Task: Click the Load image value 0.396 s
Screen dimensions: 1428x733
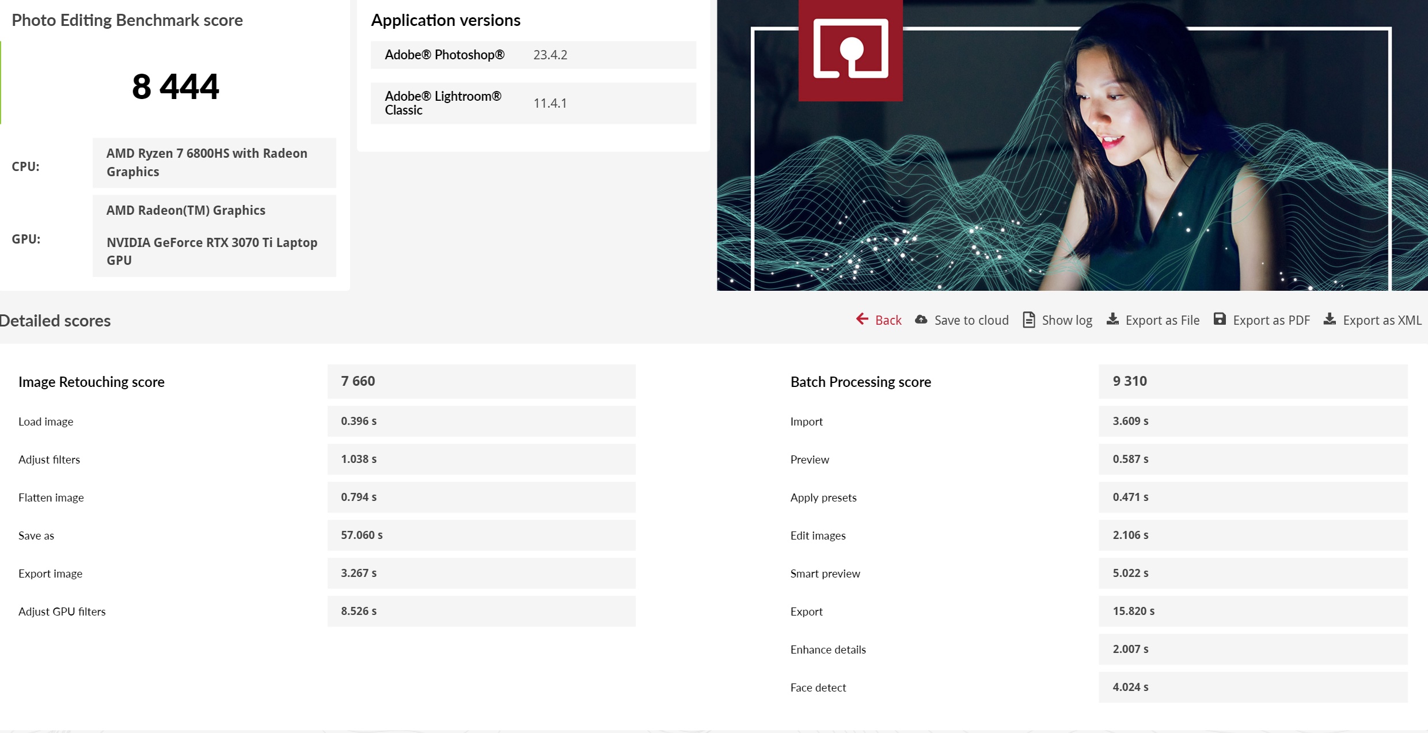Action: 481,421
